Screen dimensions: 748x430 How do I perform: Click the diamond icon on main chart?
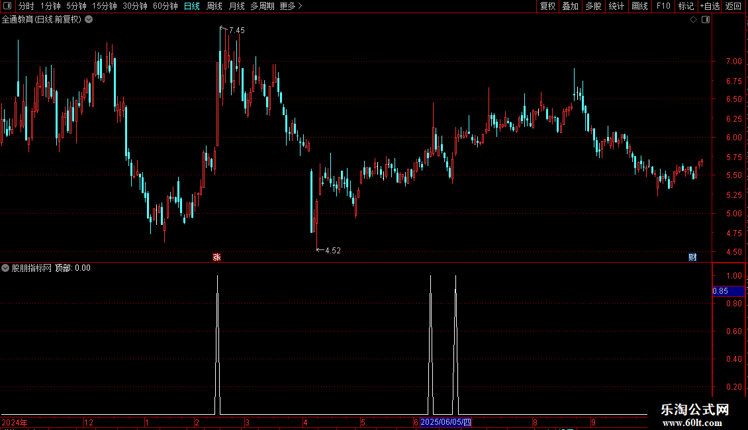point(694,20)
